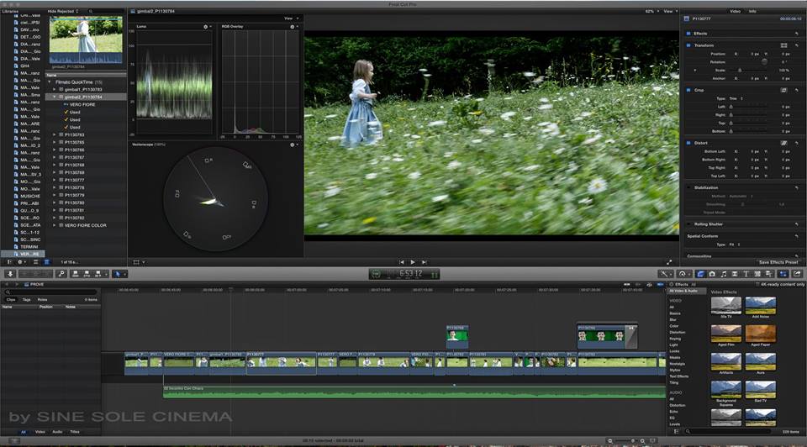Open Spatial Conform Type Fit dropdown
Image resolution: width=807 pixels, height=447 pixels.
tap(735, 245)
